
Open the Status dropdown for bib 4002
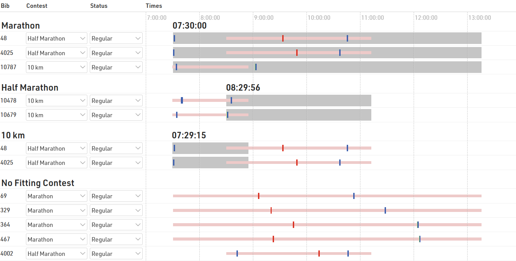pos(116,254)
